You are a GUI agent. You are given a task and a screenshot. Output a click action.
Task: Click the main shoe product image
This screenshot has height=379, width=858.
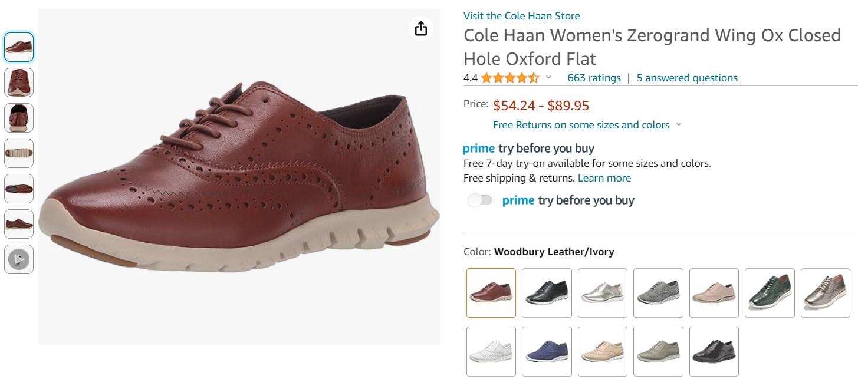[239, 177]
